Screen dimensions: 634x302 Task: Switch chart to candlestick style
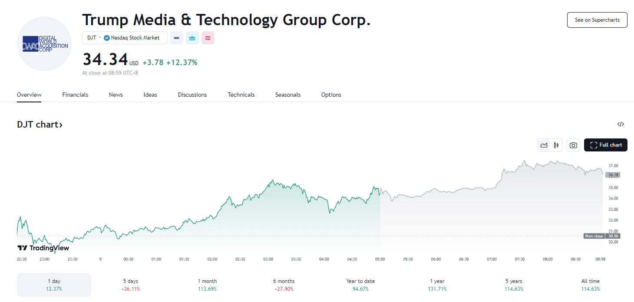coord(556,145)
